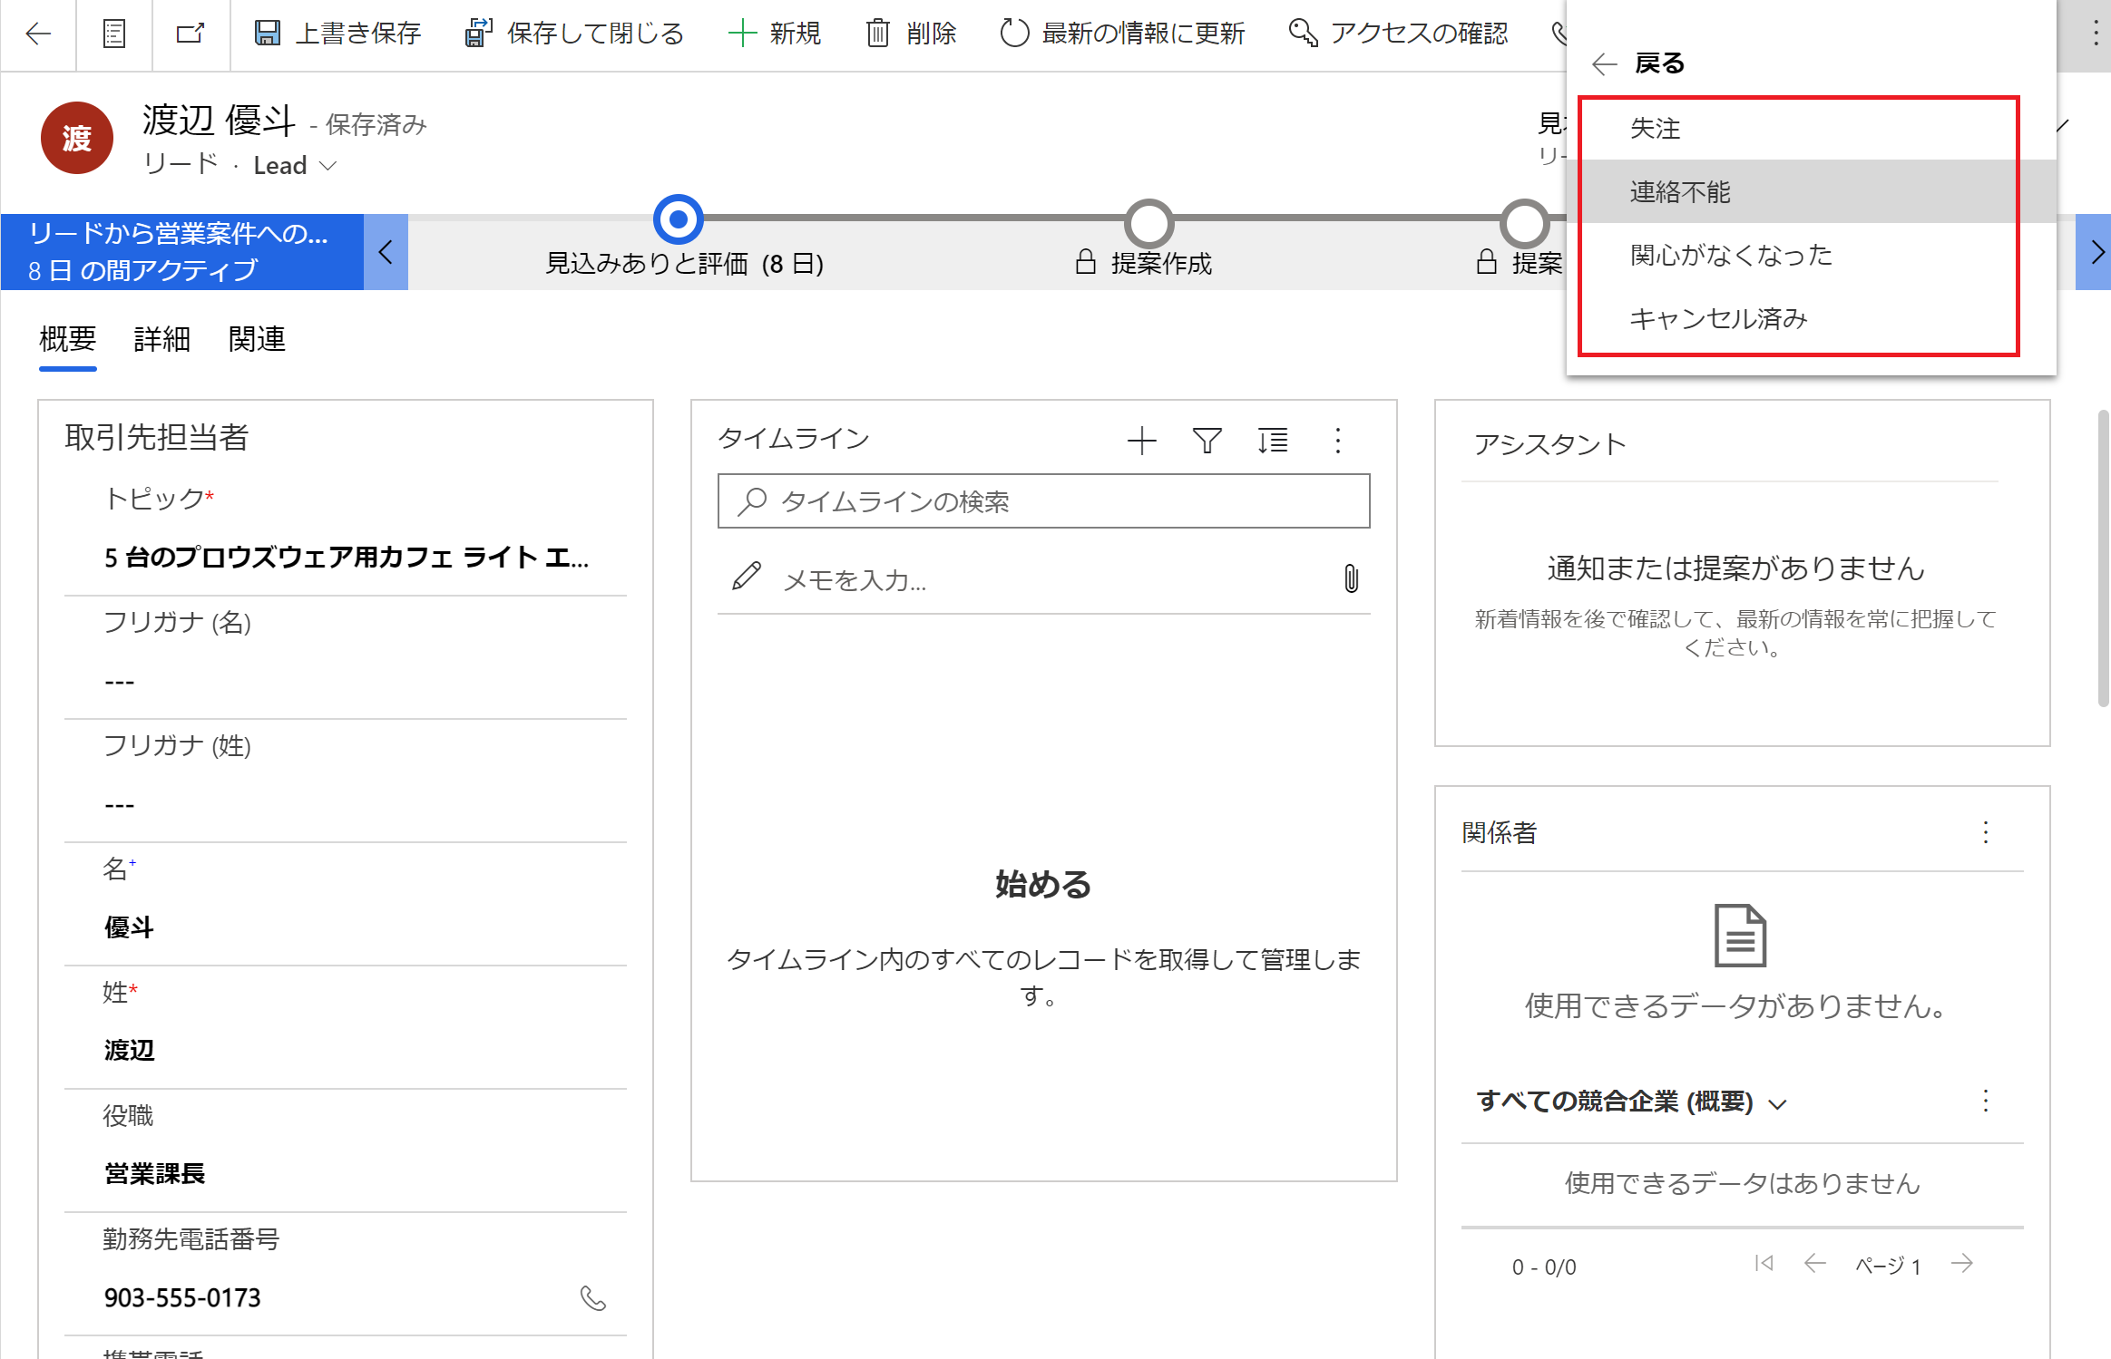
Task: Click 始める heading in timeline
Action: pyautogui.click(x=1043, y=883)
